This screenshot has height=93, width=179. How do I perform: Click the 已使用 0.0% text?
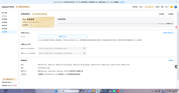(x=169, y=24)
